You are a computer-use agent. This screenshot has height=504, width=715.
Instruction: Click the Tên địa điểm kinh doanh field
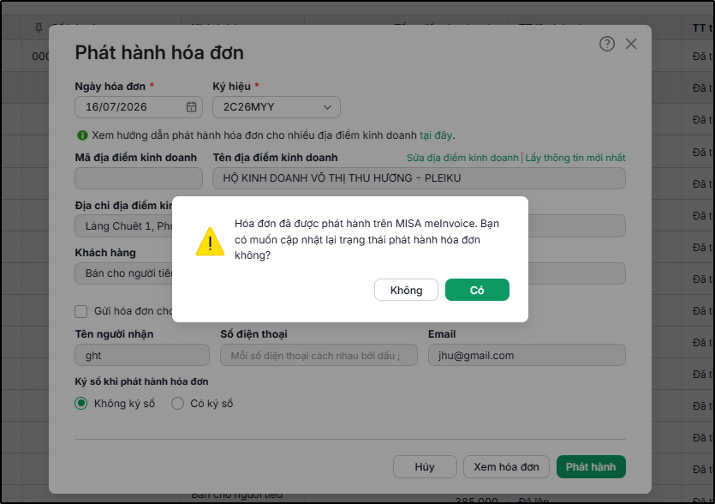click(419, 178)
